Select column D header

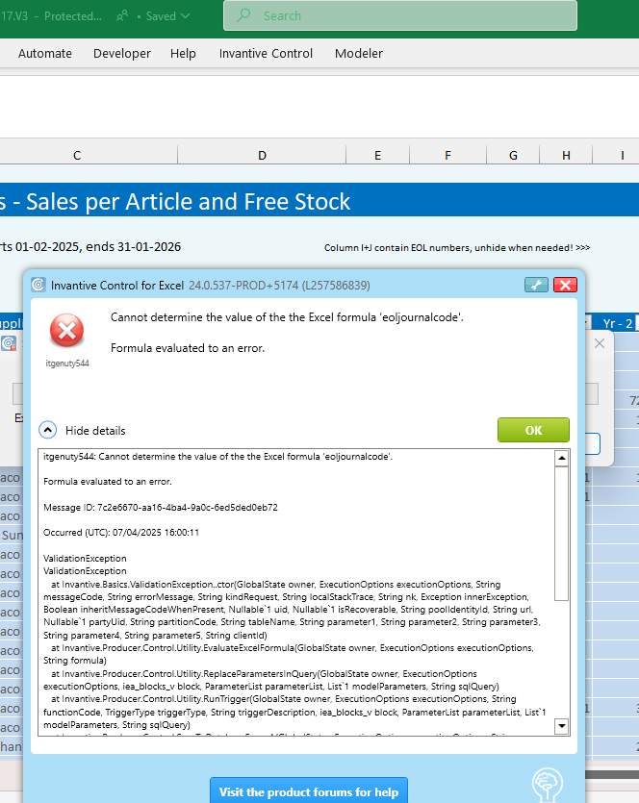tap(262, 156)
